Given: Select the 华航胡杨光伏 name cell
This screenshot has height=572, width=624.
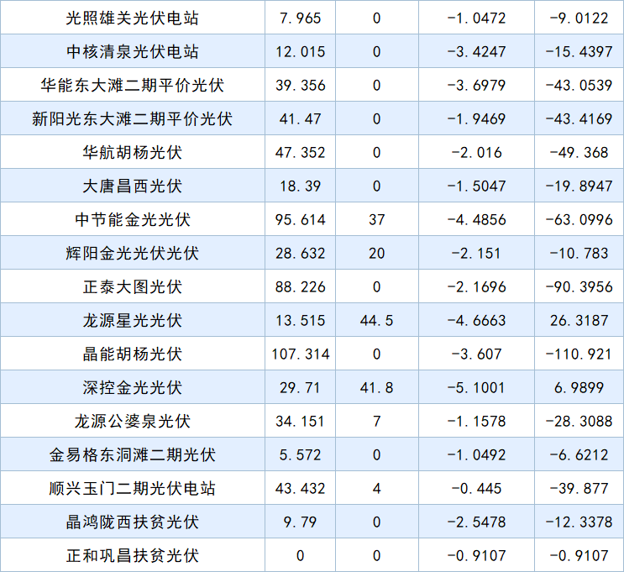Looking at the screenshot, I should coord(133,152).
